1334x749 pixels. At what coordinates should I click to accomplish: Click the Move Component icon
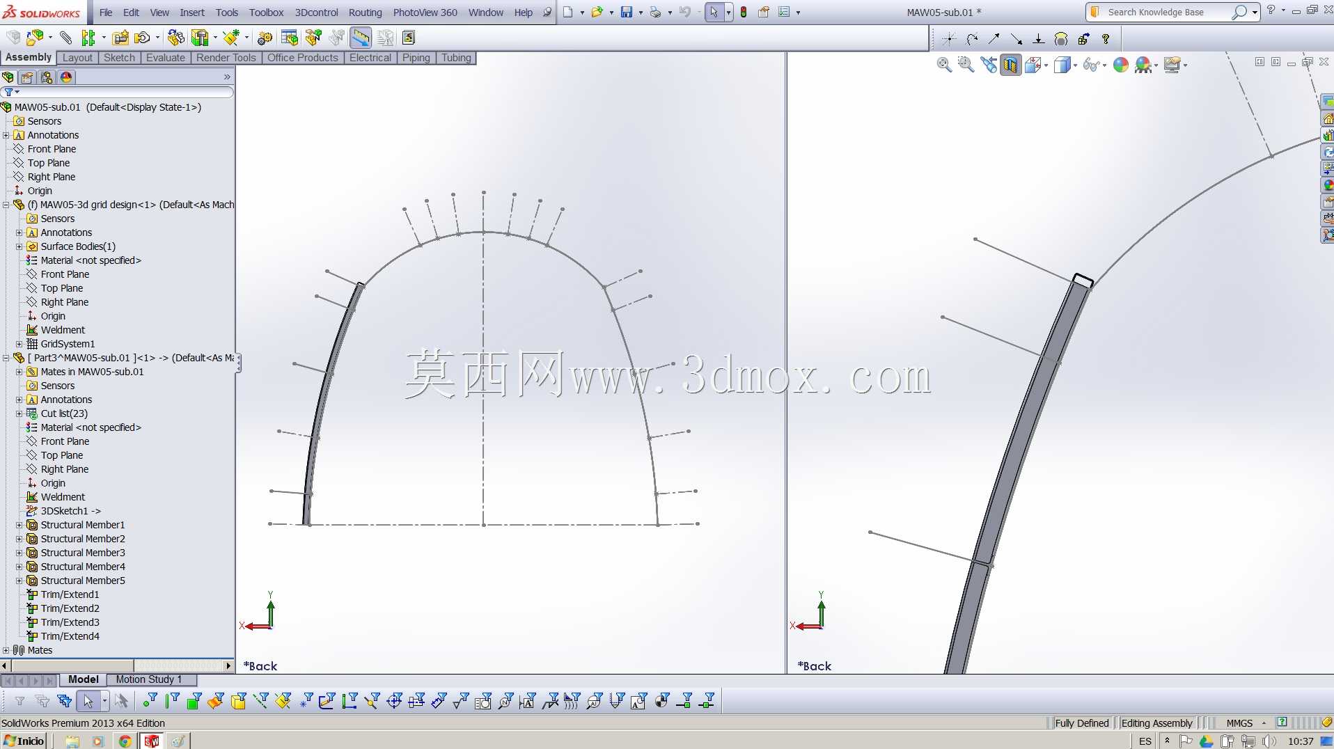pos(142,38)
